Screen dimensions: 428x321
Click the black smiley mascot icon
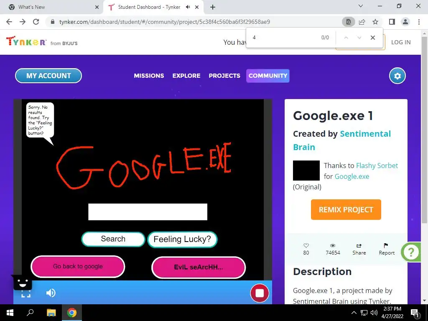[23, 283]
